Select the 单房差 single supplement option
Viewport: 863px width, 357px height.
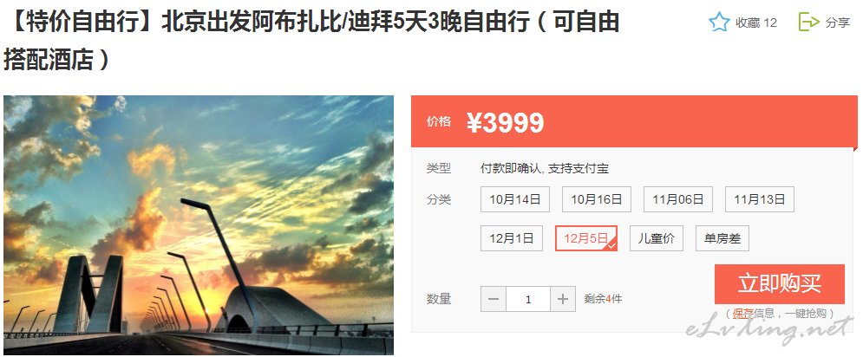722,238
